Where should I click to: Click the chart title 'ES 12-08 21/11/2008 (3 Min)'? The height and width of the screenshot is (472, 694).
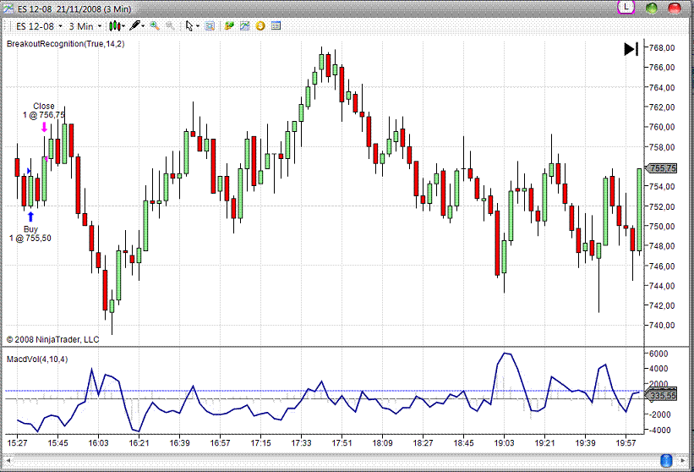pos(74,8)
